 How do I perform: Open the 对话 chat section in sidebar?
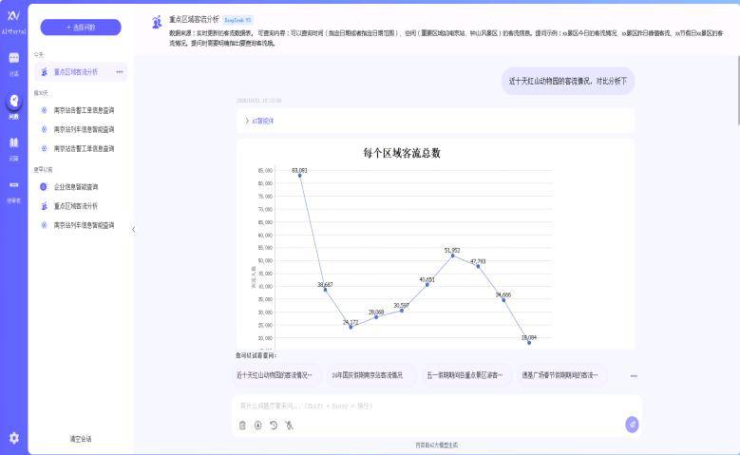tap(13, 62)
